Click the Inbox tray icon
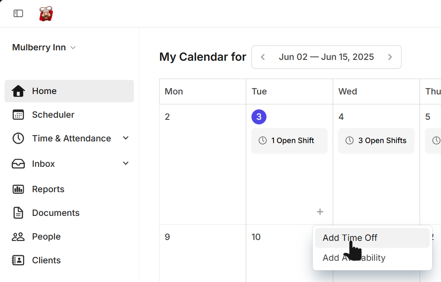The width and height of the screenshot is (441, 282). (18, 163)
